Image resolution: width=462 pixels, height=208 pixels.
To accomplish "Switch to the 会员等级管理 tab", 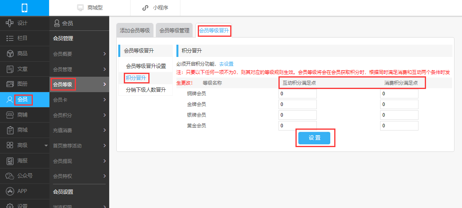I will coord(174,30).
